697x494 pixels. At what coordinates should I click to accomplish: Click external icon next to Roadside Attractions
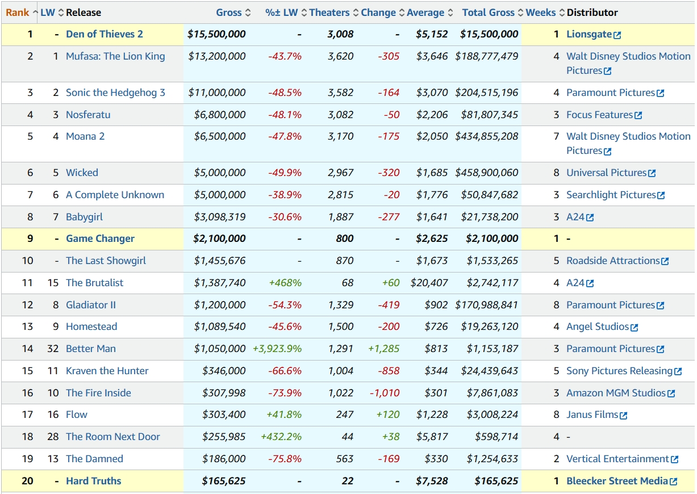tap(665, 262)
